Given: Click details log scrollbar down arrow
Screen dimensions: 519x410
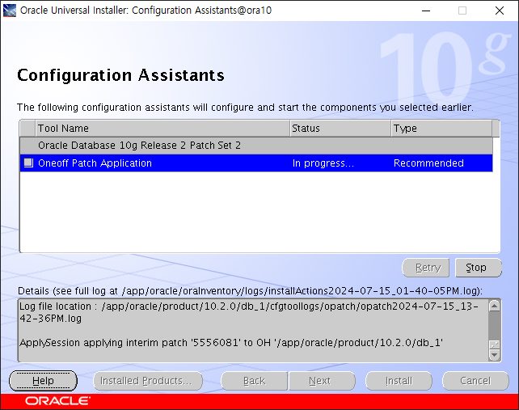Looking at the screenshot, I should pyautogui.click(x=494, y=355).
